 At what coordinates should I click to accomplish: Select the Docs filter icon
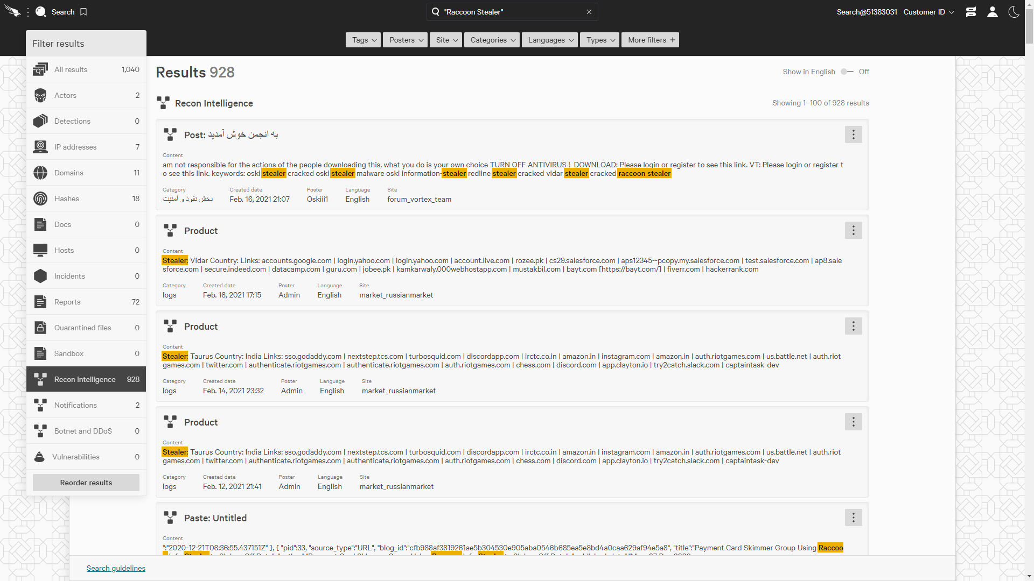[40, 224]
